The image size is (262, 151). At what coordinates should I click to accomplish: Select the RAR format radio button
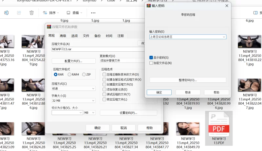tap(56, 75)
